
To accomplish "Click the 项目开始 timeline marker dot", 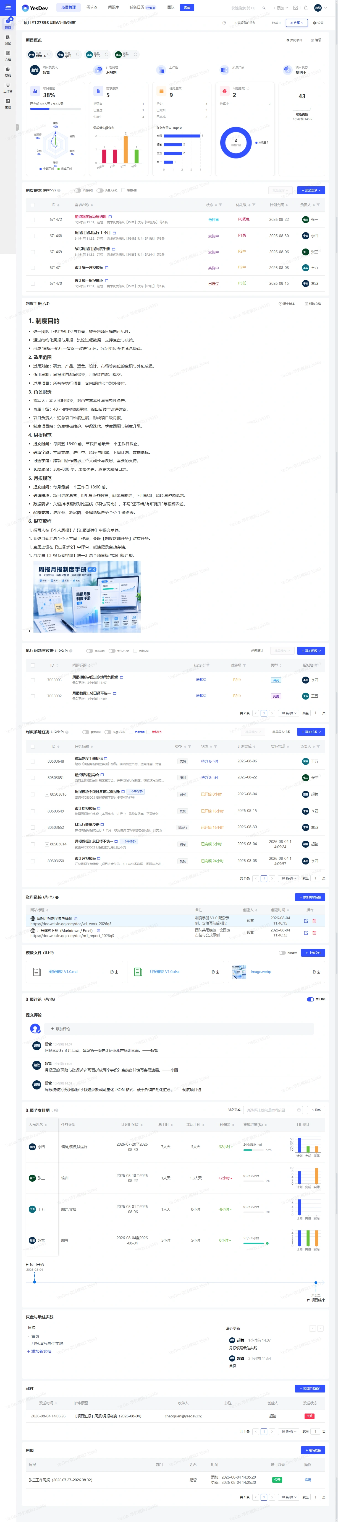I will point(34,1282).
